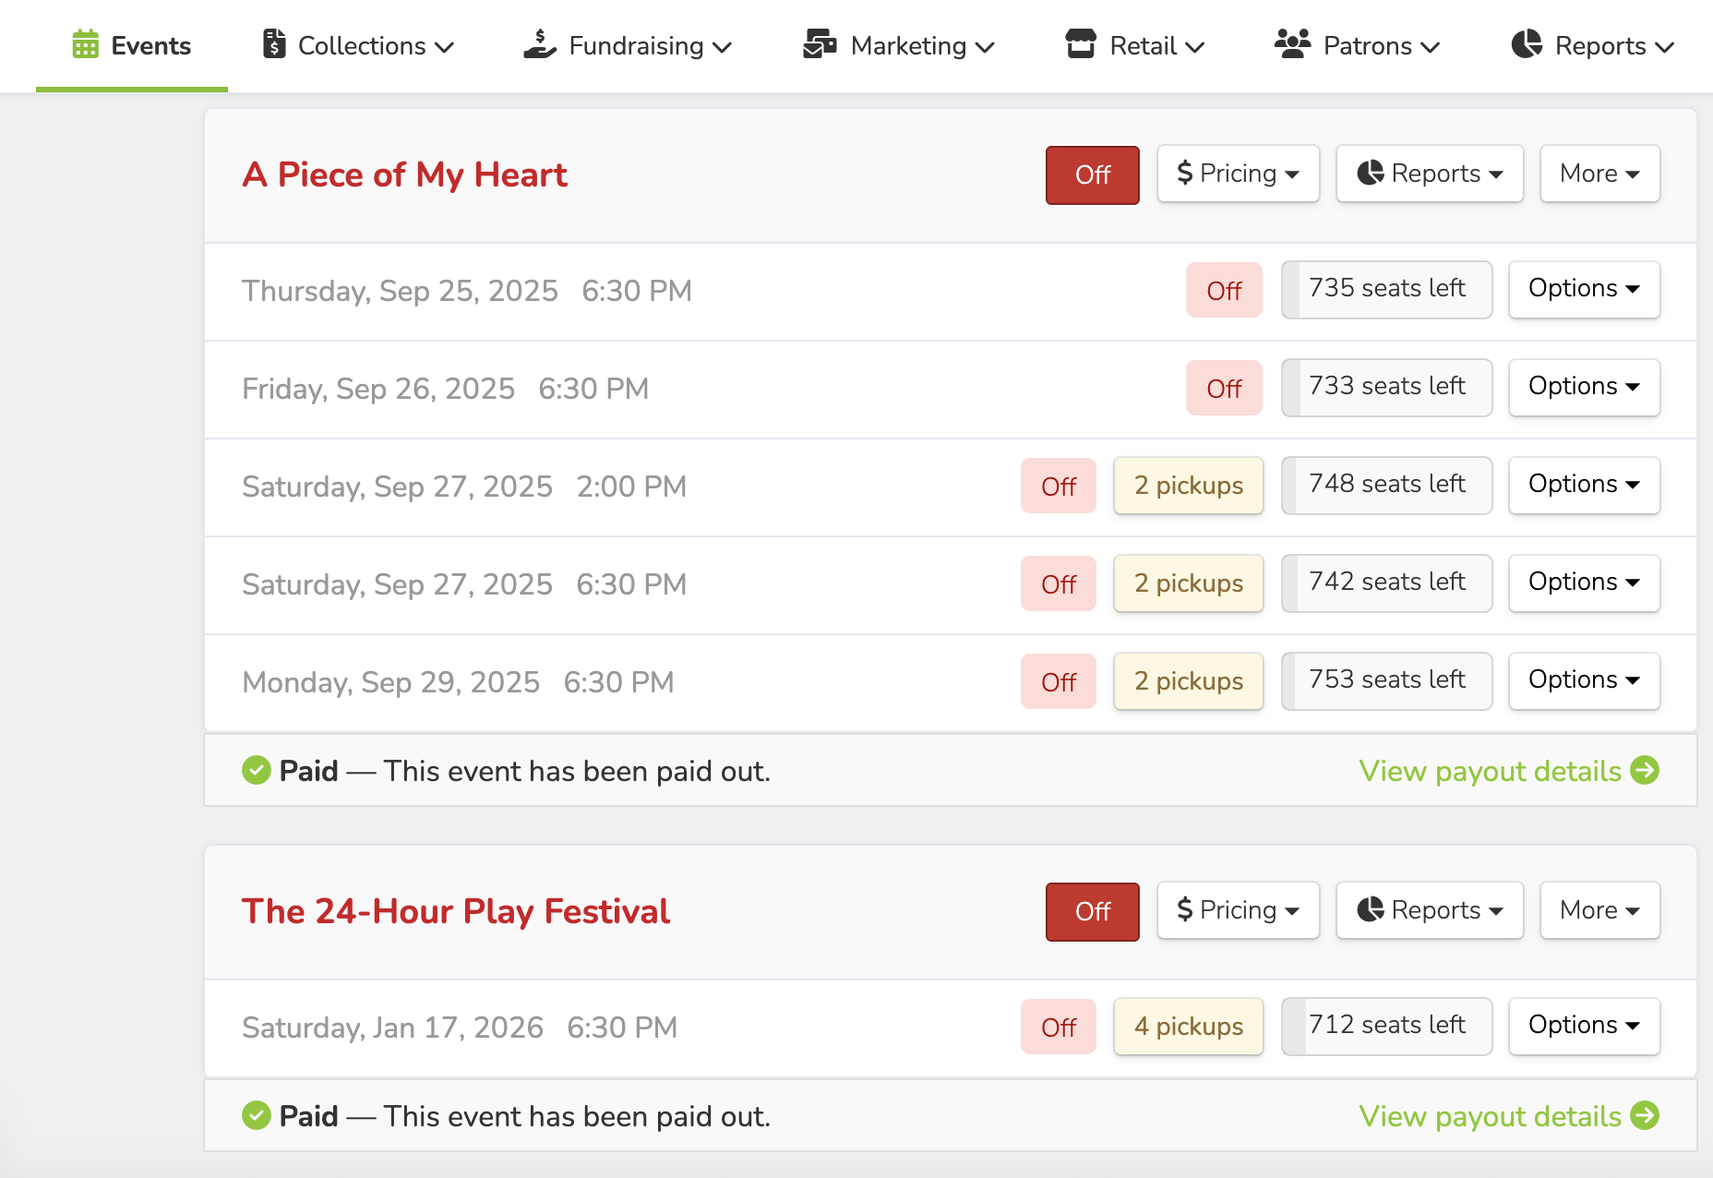
Task: Click the Monday, Sep 29, 2025 performance date
Action: 390,682
